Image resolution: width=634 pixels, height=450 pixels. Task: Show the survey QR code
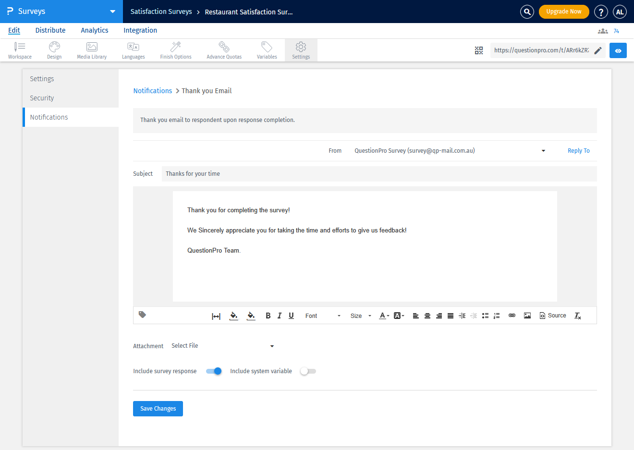pyautogui.click(x=478, y=50)
